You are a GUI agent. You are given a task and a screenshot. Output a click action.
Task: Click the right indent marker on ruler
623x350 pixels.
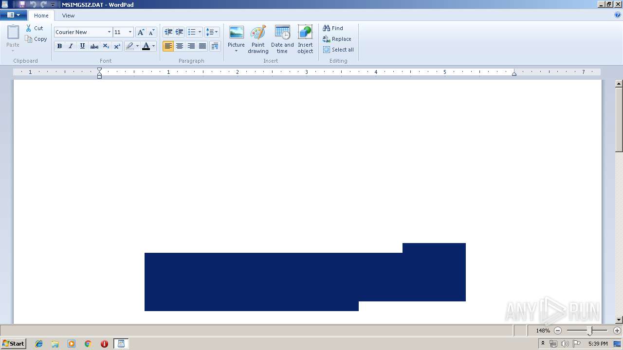514,73
